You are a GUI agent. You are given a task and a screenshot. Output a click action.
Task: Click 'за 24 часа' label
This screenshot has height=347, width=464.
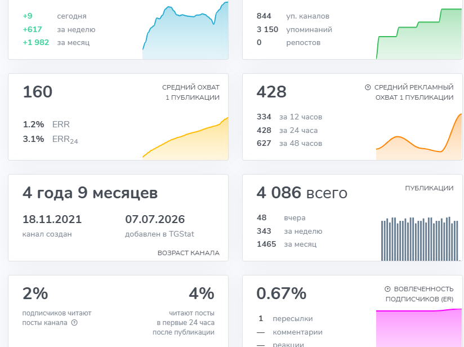(x=298, y=130)
